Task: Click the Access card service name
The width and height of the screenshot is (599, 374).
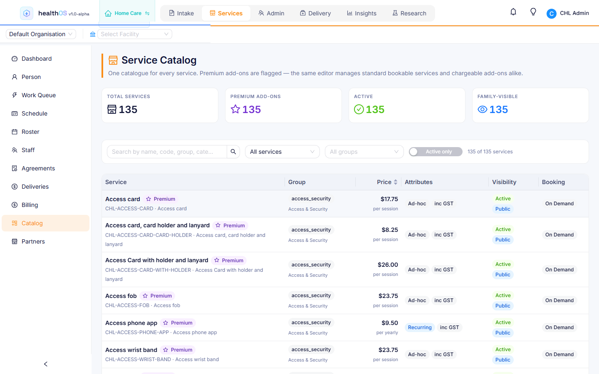Action: point(123,199)
